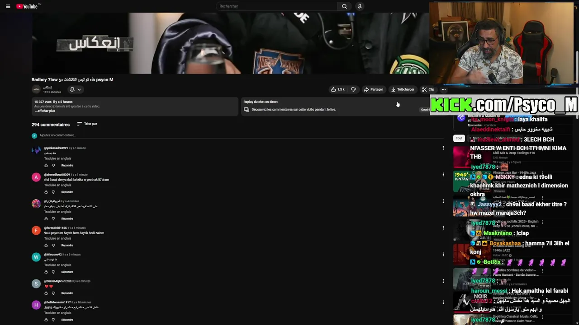Click the search magnifier button
This screenshot has width=579, height=325.
pyautogui.click(x=344, y=6)
